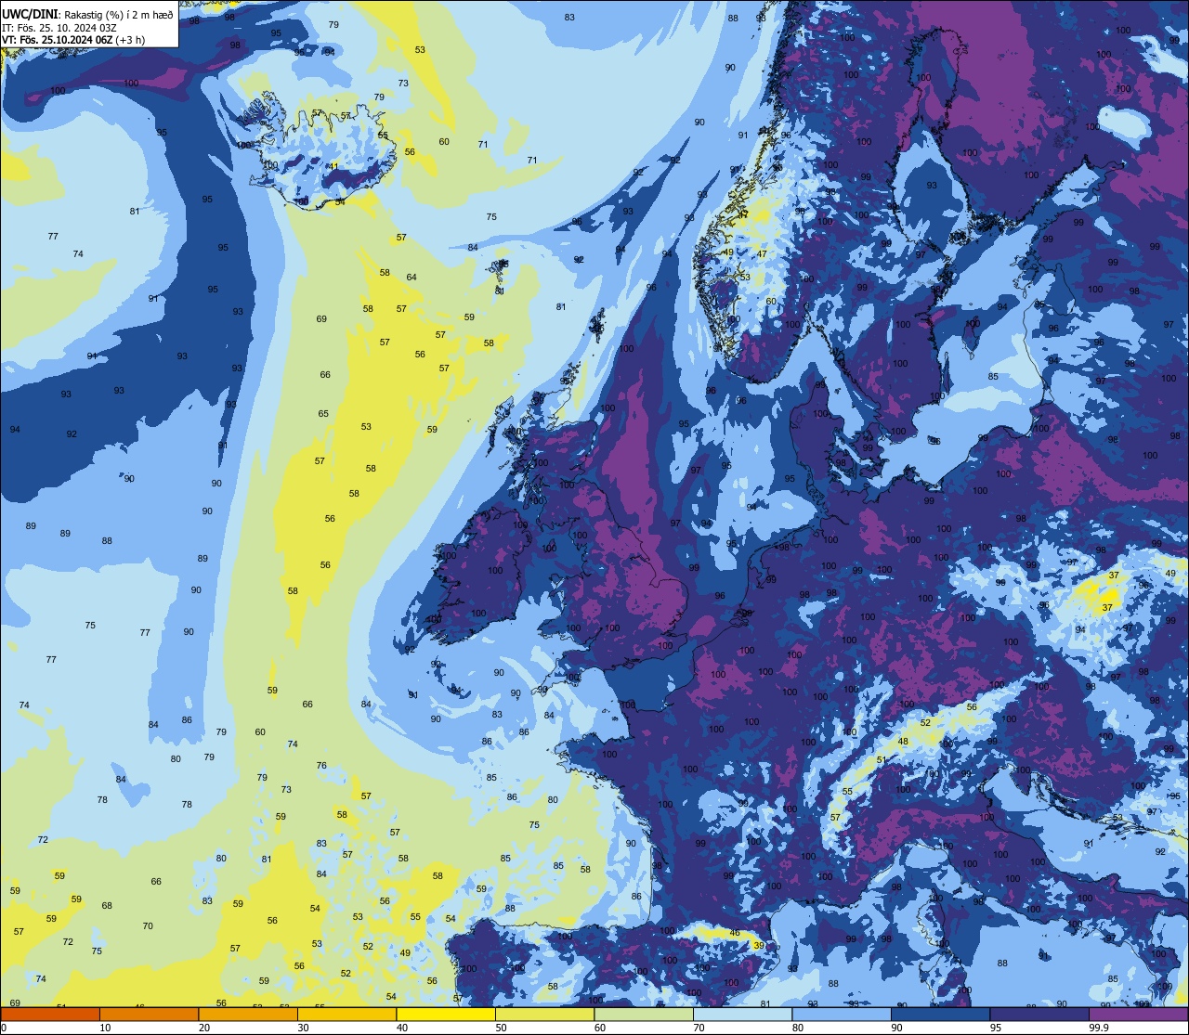Click the '41' humidity value over Iceland
This screenshot has width=1189, height=1035.
[x=334, y=167]
